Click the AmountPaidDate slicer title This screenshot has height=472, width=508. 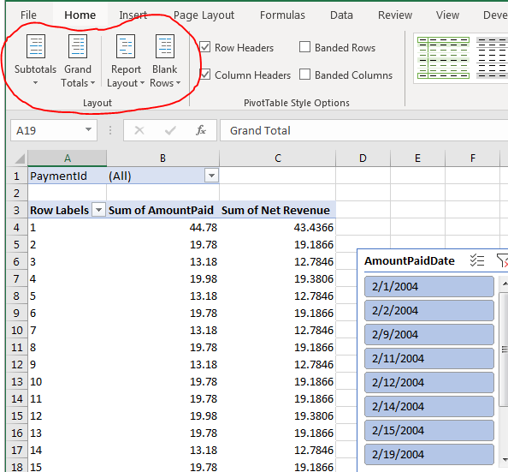(410, 260)
